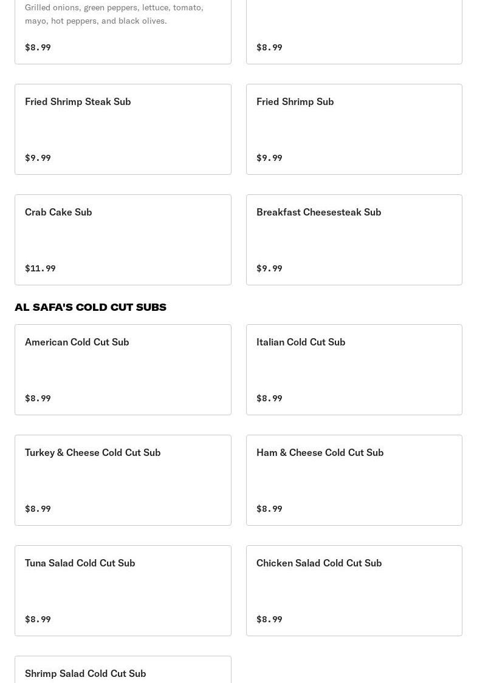
Task: Click $8.99 price under Turkey & Cheese Sub
Action: [38, 509]
